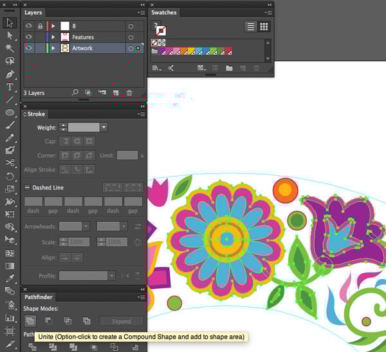The height and width of the screenshot is (352, 386).
Task: Switch Swatches to thumbnail grid view
Action: pyautogui.click(x=264, y=26)
